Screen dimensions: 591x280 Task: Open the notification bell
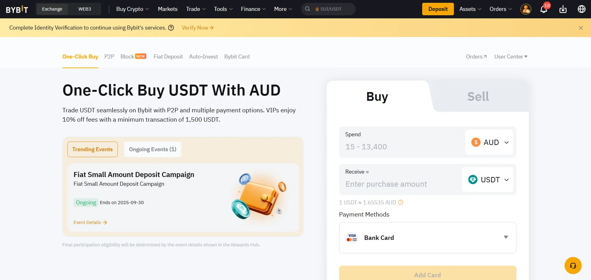[x=544, y=9]
